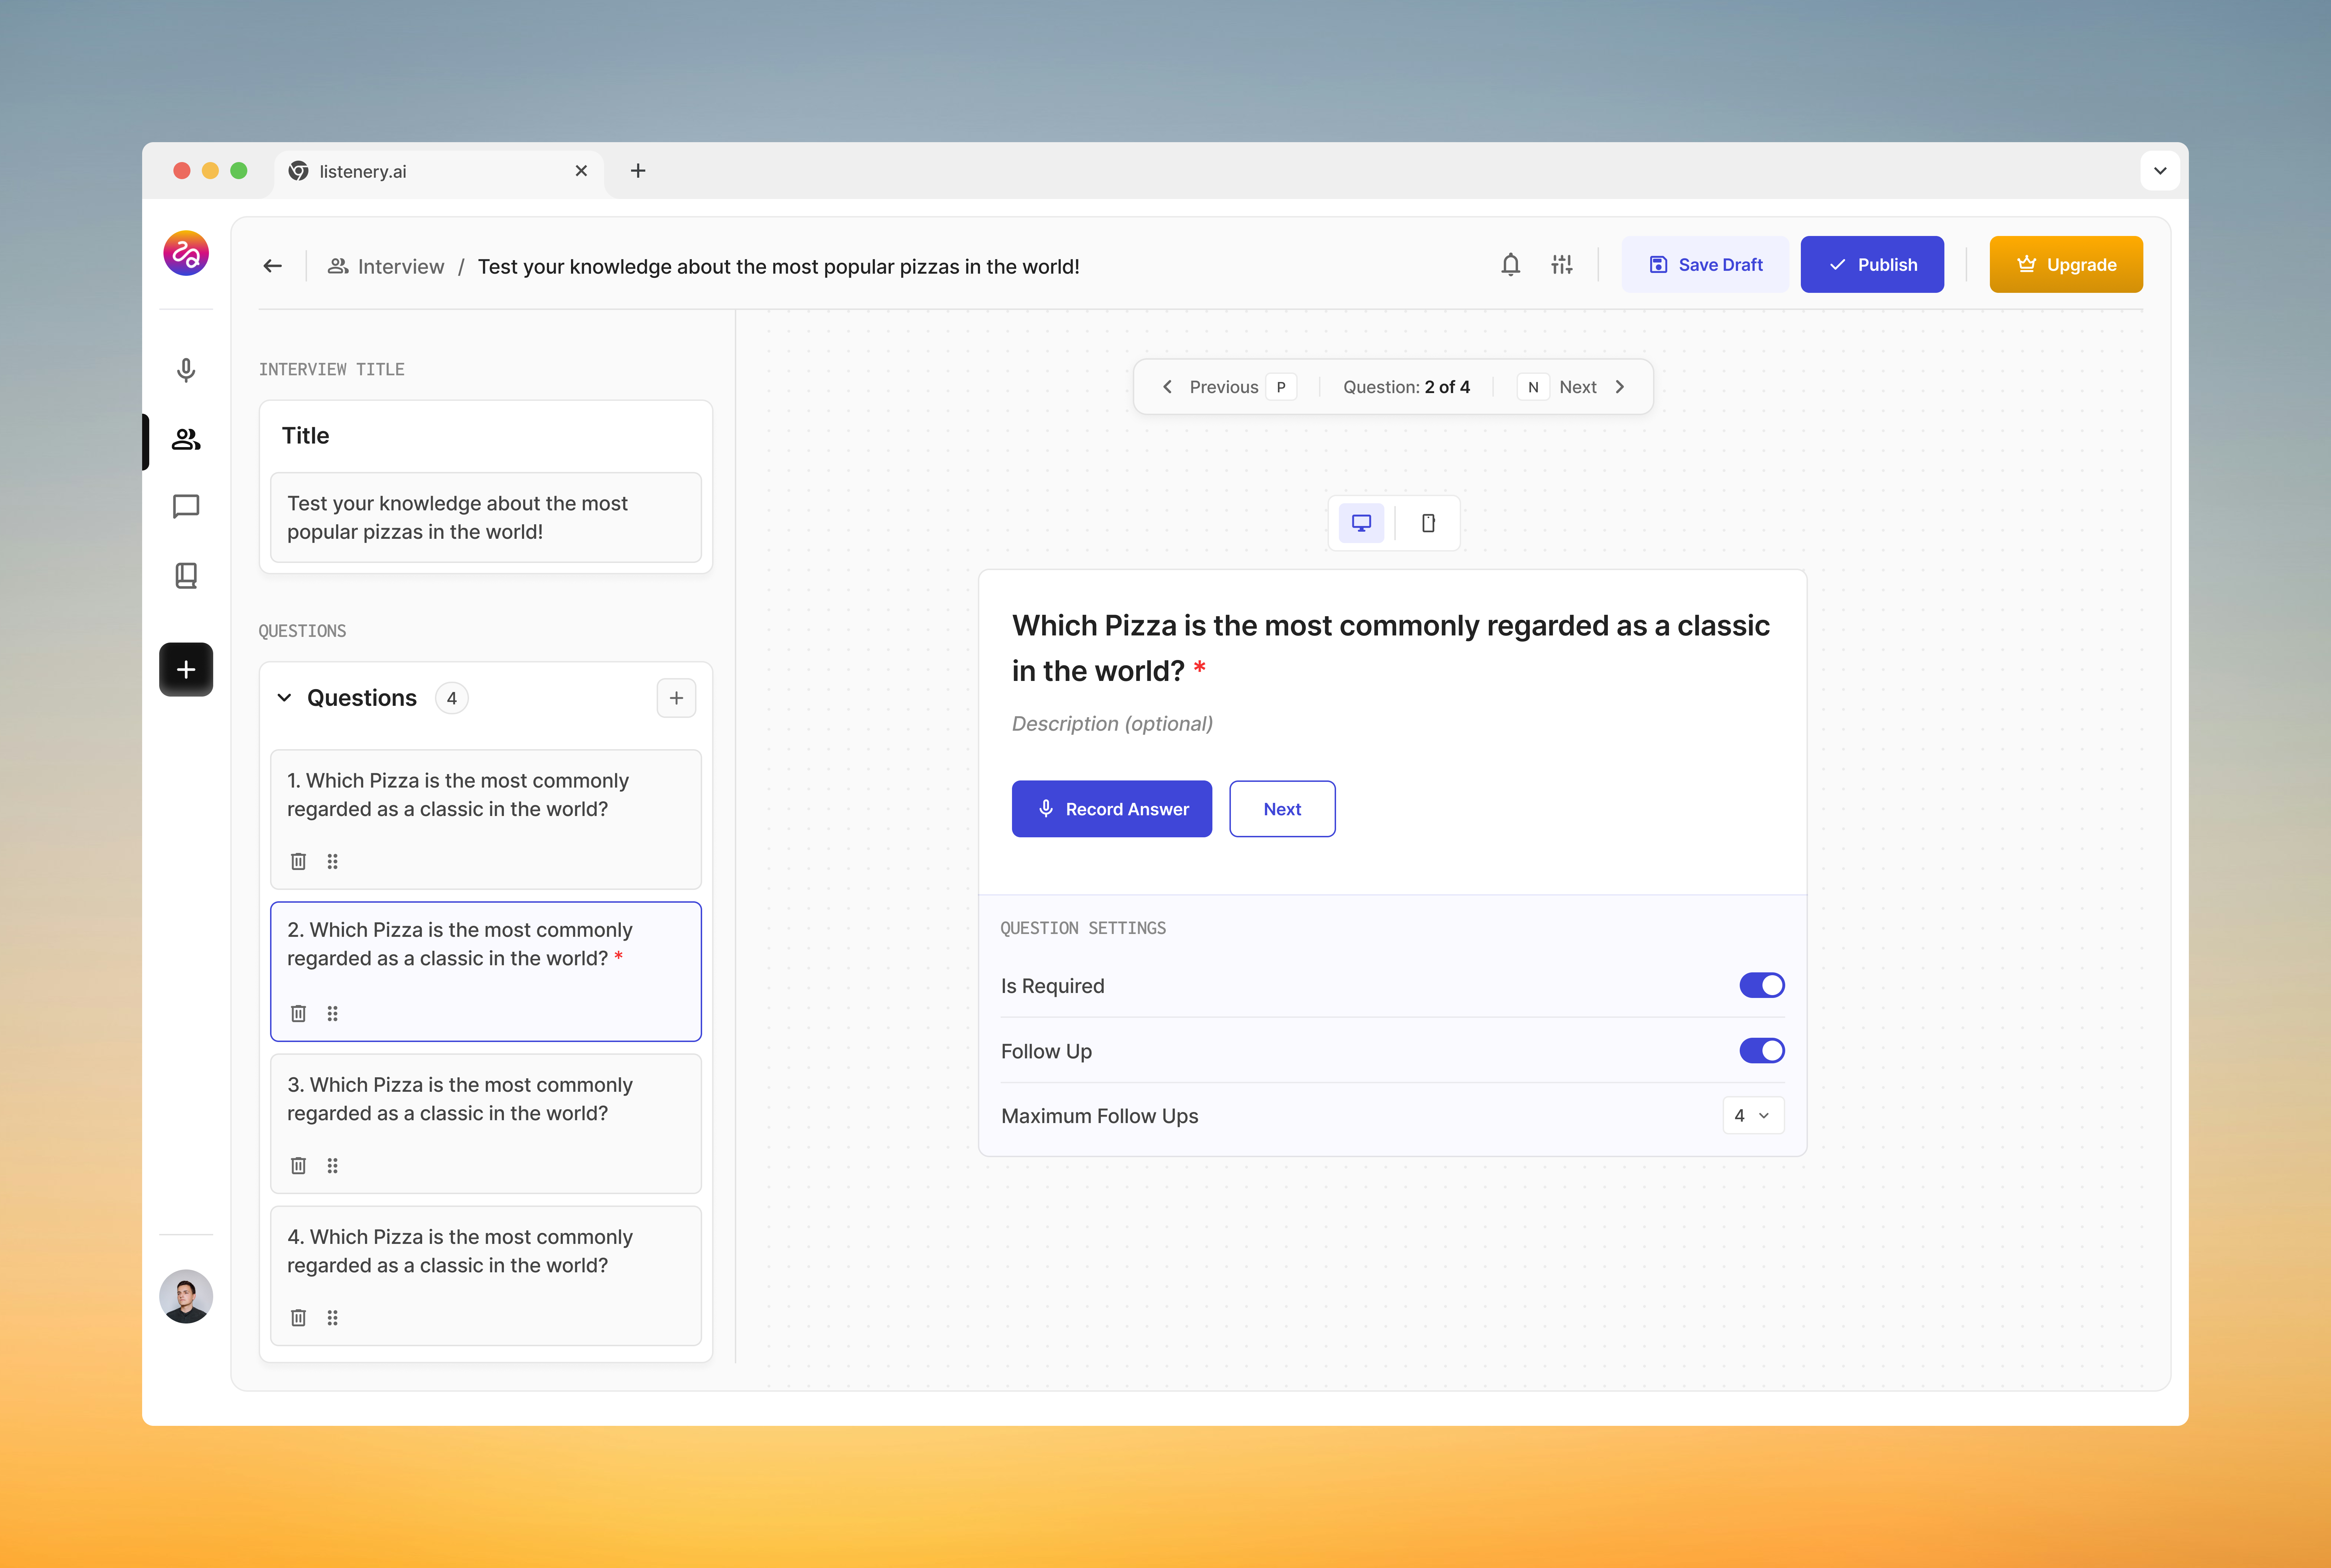2331x1568 pixels.
Task: Click the outlined Next button in preview
Action: click(x=1282, y=809)
